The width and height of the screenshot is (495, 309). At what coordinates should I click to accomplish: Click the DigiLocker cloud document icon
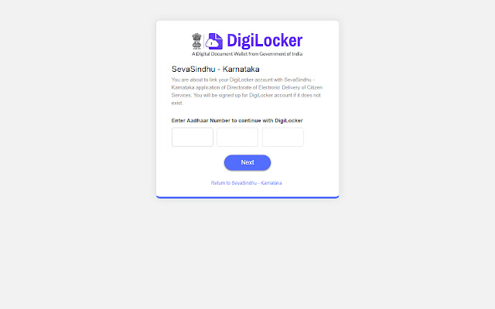[214, 41]
